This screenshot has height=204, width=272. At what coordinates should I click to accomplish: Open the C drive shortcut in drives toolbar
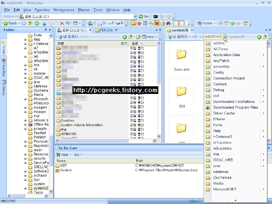92,23
